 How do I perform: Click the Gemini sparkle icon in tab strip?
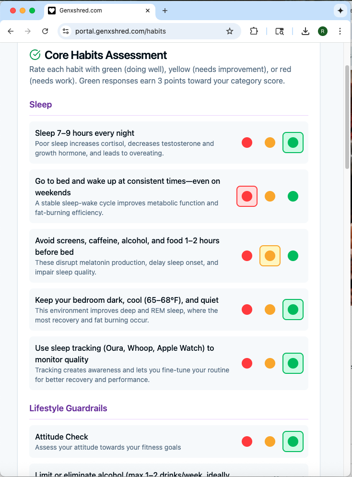click(340, 11)
